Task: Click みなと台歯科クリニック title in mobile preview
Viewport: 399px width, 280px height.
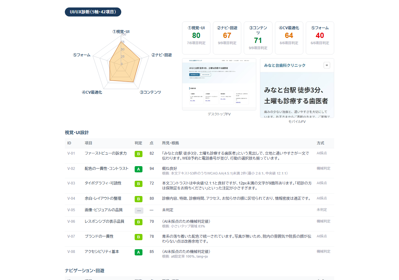Action: coord(285,65)
